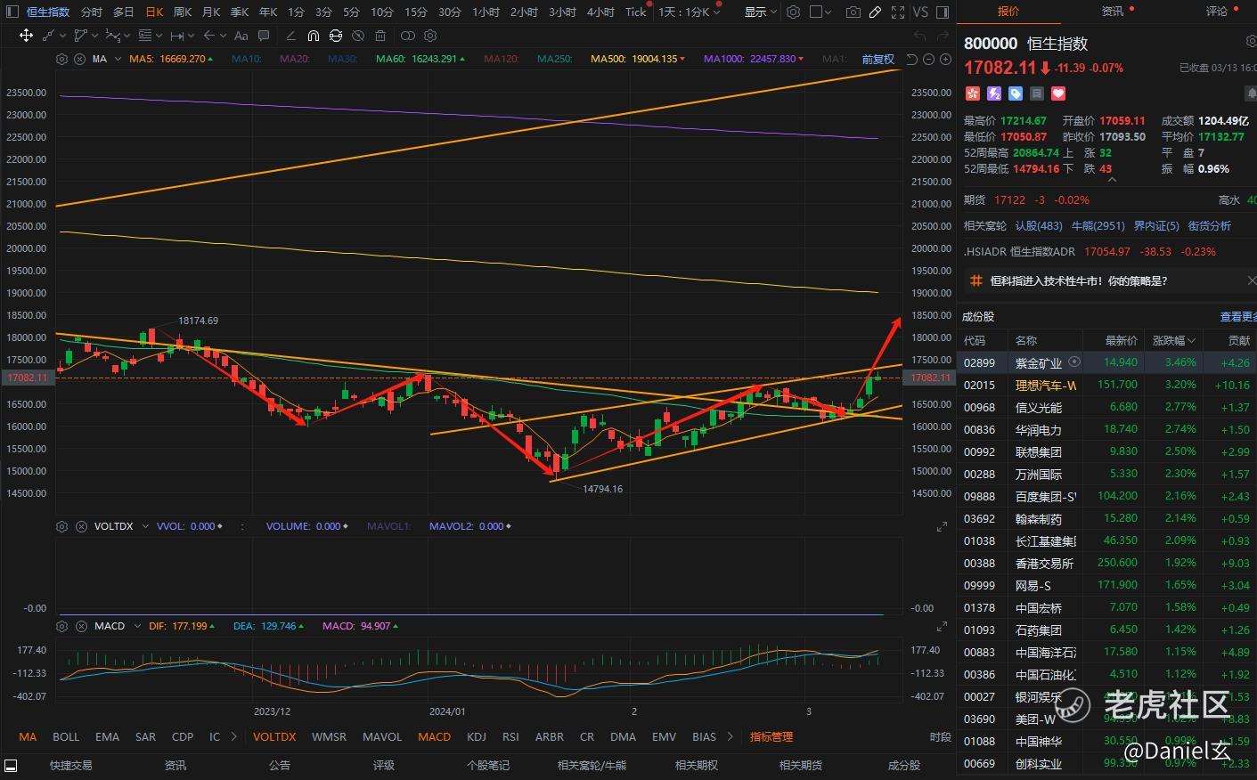The width and height of the screenshot is (1257, 780).
Task: Open the 显示 display dropdown
Action: coord(760,12)
